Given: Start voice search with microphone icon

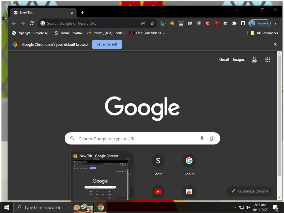Looking at the screenshot, I should pos(202,139).
